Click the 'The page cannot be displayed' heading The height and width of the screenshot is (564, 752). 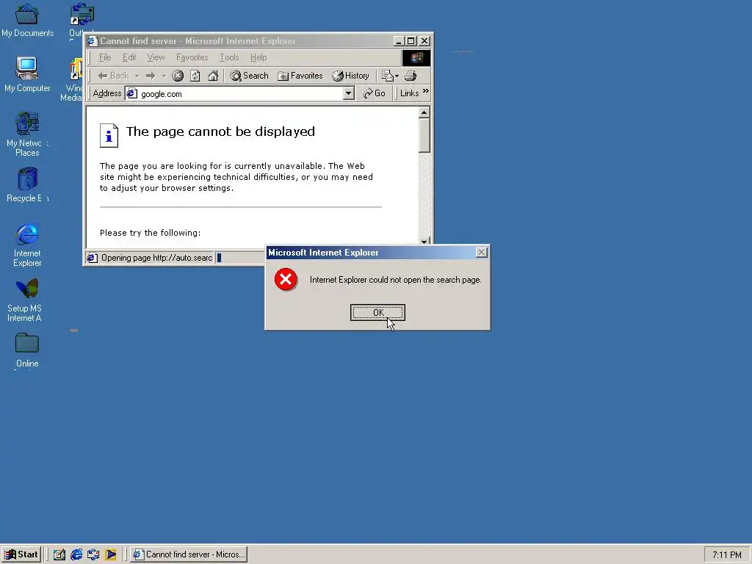coord(220,131)
